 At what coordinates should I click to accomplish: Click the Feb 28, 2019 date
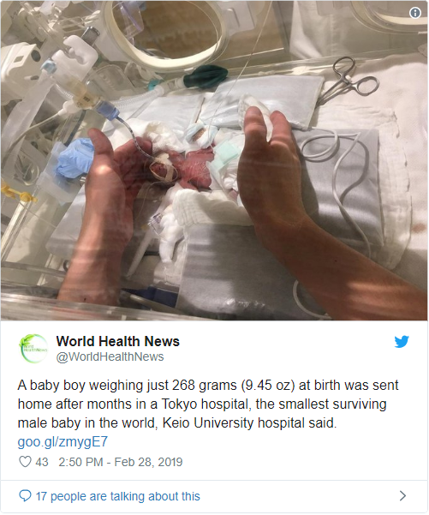click(148, 462)
